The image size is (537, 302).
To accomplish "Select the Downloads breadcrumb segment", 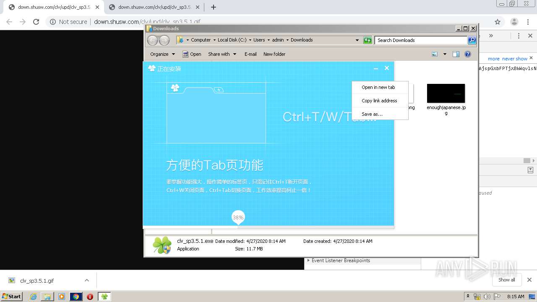I will point(302,40).
